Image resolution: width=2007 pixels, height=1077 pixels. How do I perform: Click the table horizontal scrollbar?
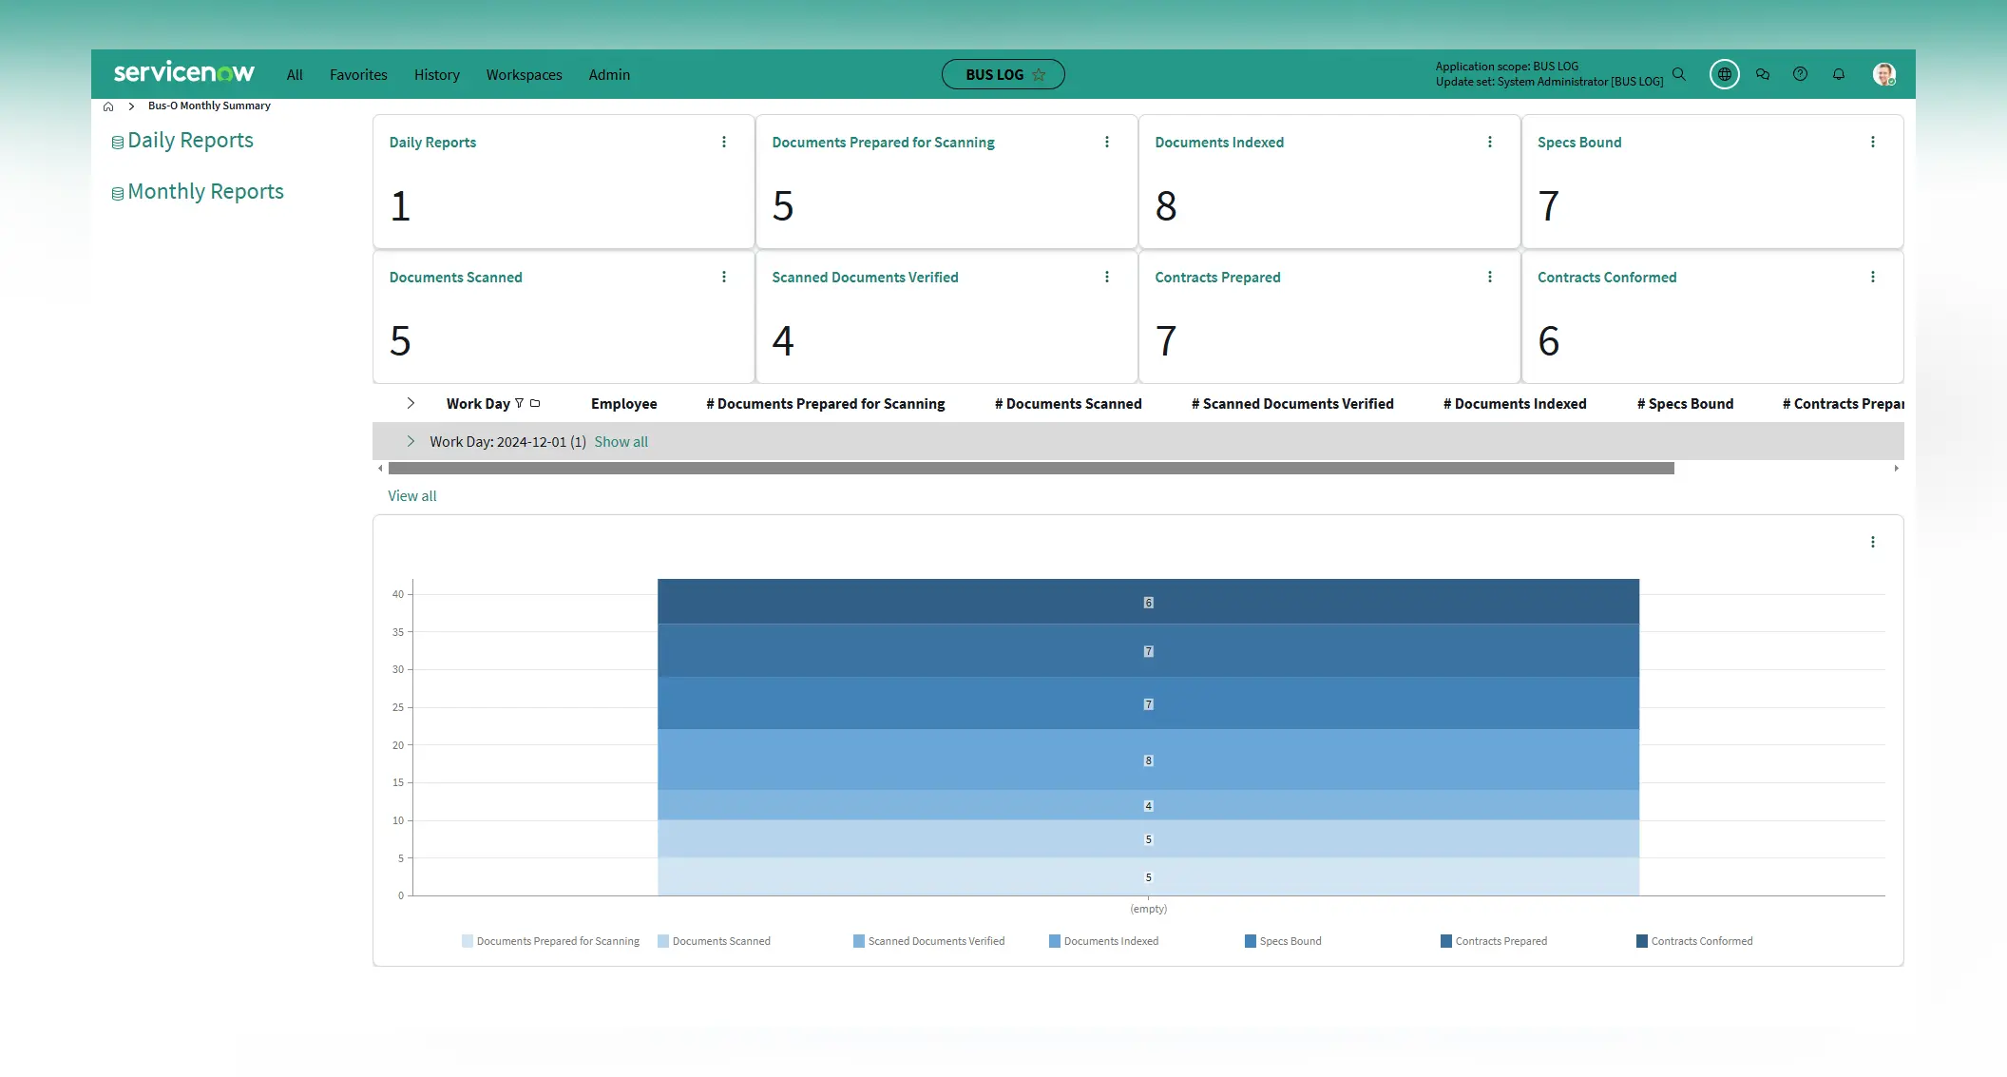[x=1031, y=469]
